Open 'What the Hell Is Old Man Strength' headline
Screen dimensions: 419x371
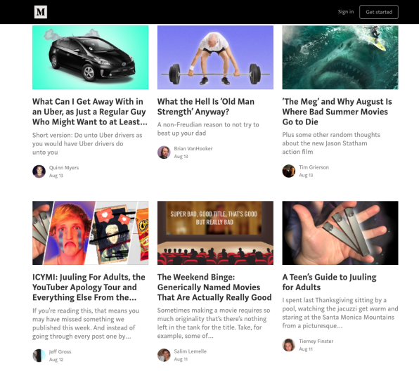coord(206,107)
